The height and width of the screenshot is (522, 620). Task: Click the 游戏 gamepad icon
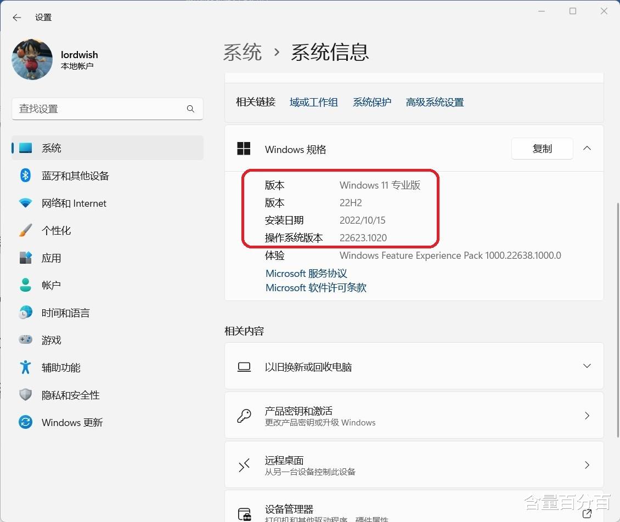point(26,340)
